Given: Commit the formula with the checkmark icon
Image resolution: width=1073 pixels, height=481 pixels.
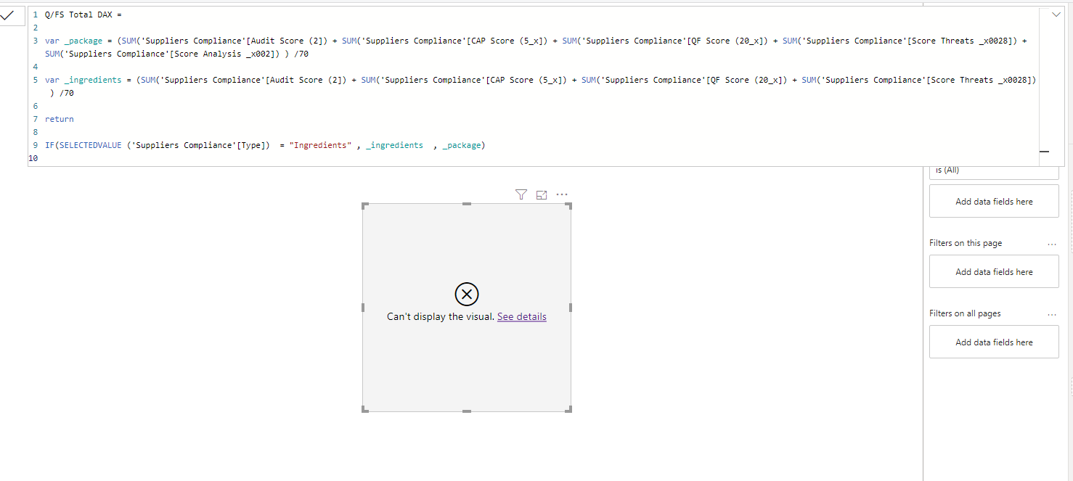Looking at the screenshot, I should (x=8, y=15).
